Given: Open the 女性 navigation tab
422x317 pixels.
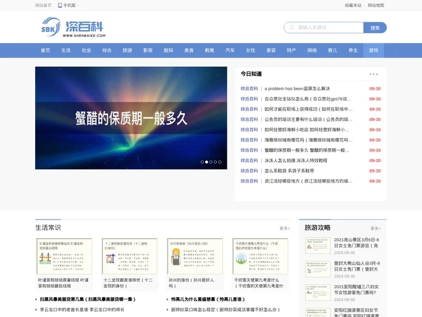Looking at the screenshot, I should (x=251, y=50).
